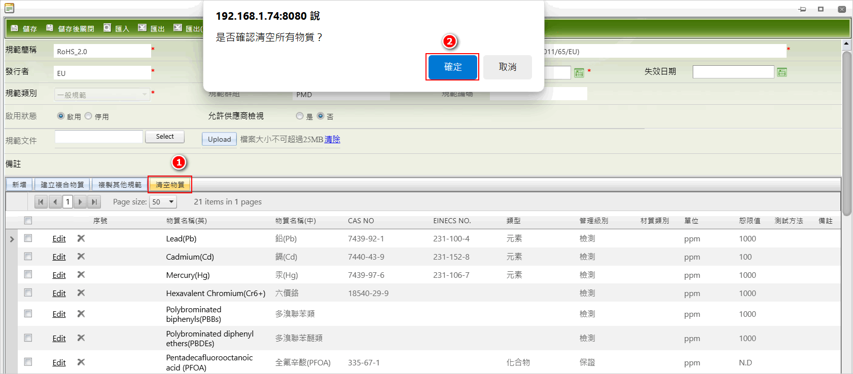The height and width of the screenshot is (374, 853).
Task: Choose 是 for allowing supplier view
Action: [300, 116]
